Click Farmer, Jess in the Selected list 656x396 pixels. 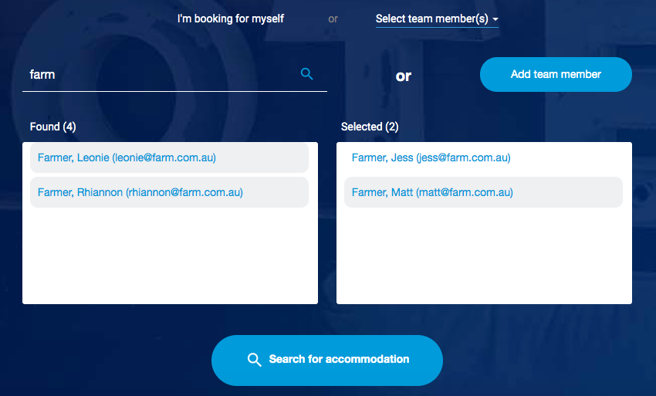click(431, 157)
